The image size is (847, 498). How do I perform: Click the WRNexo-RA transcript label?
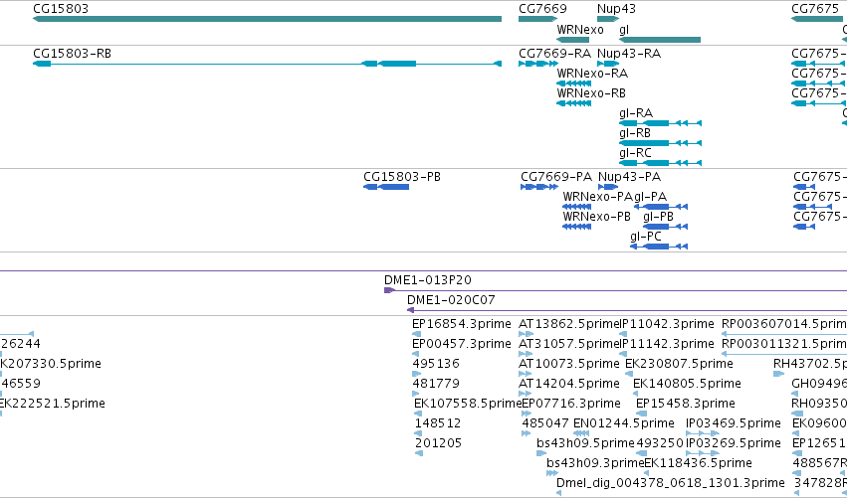click(592, 74)
